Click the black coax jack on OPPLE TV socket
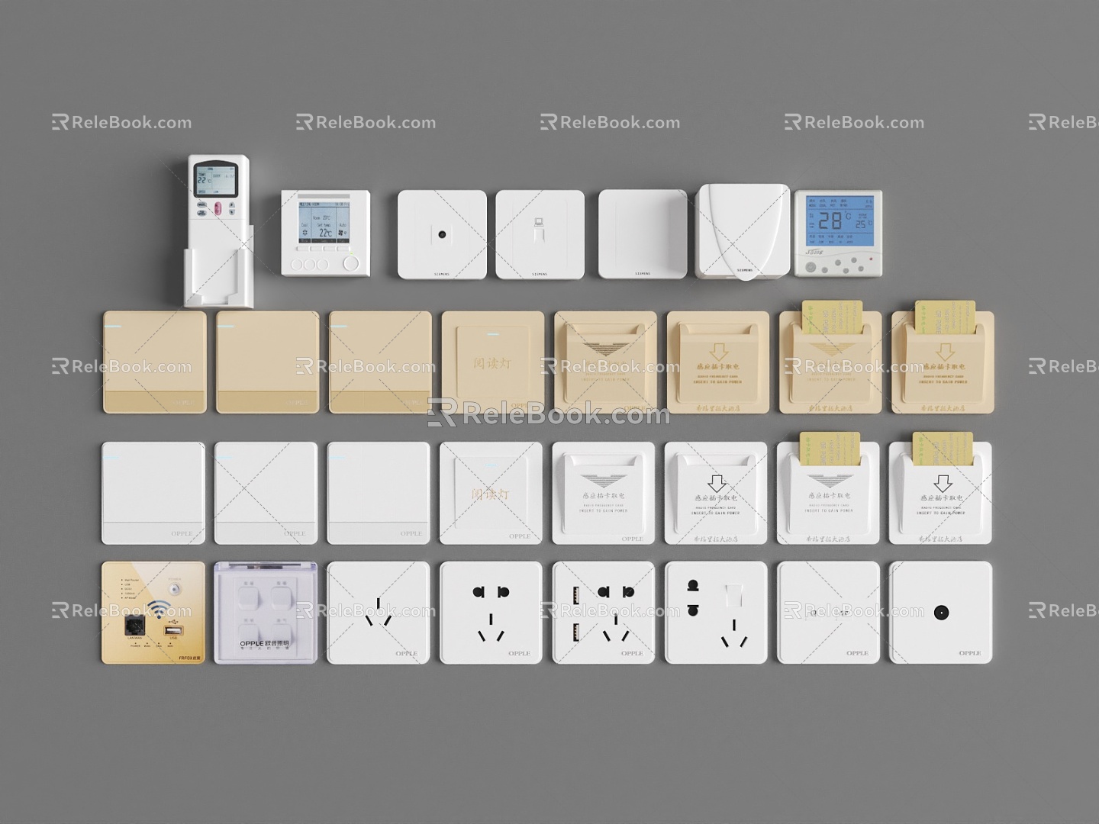The image size is (1099, 824). click(x=940, y=612)
